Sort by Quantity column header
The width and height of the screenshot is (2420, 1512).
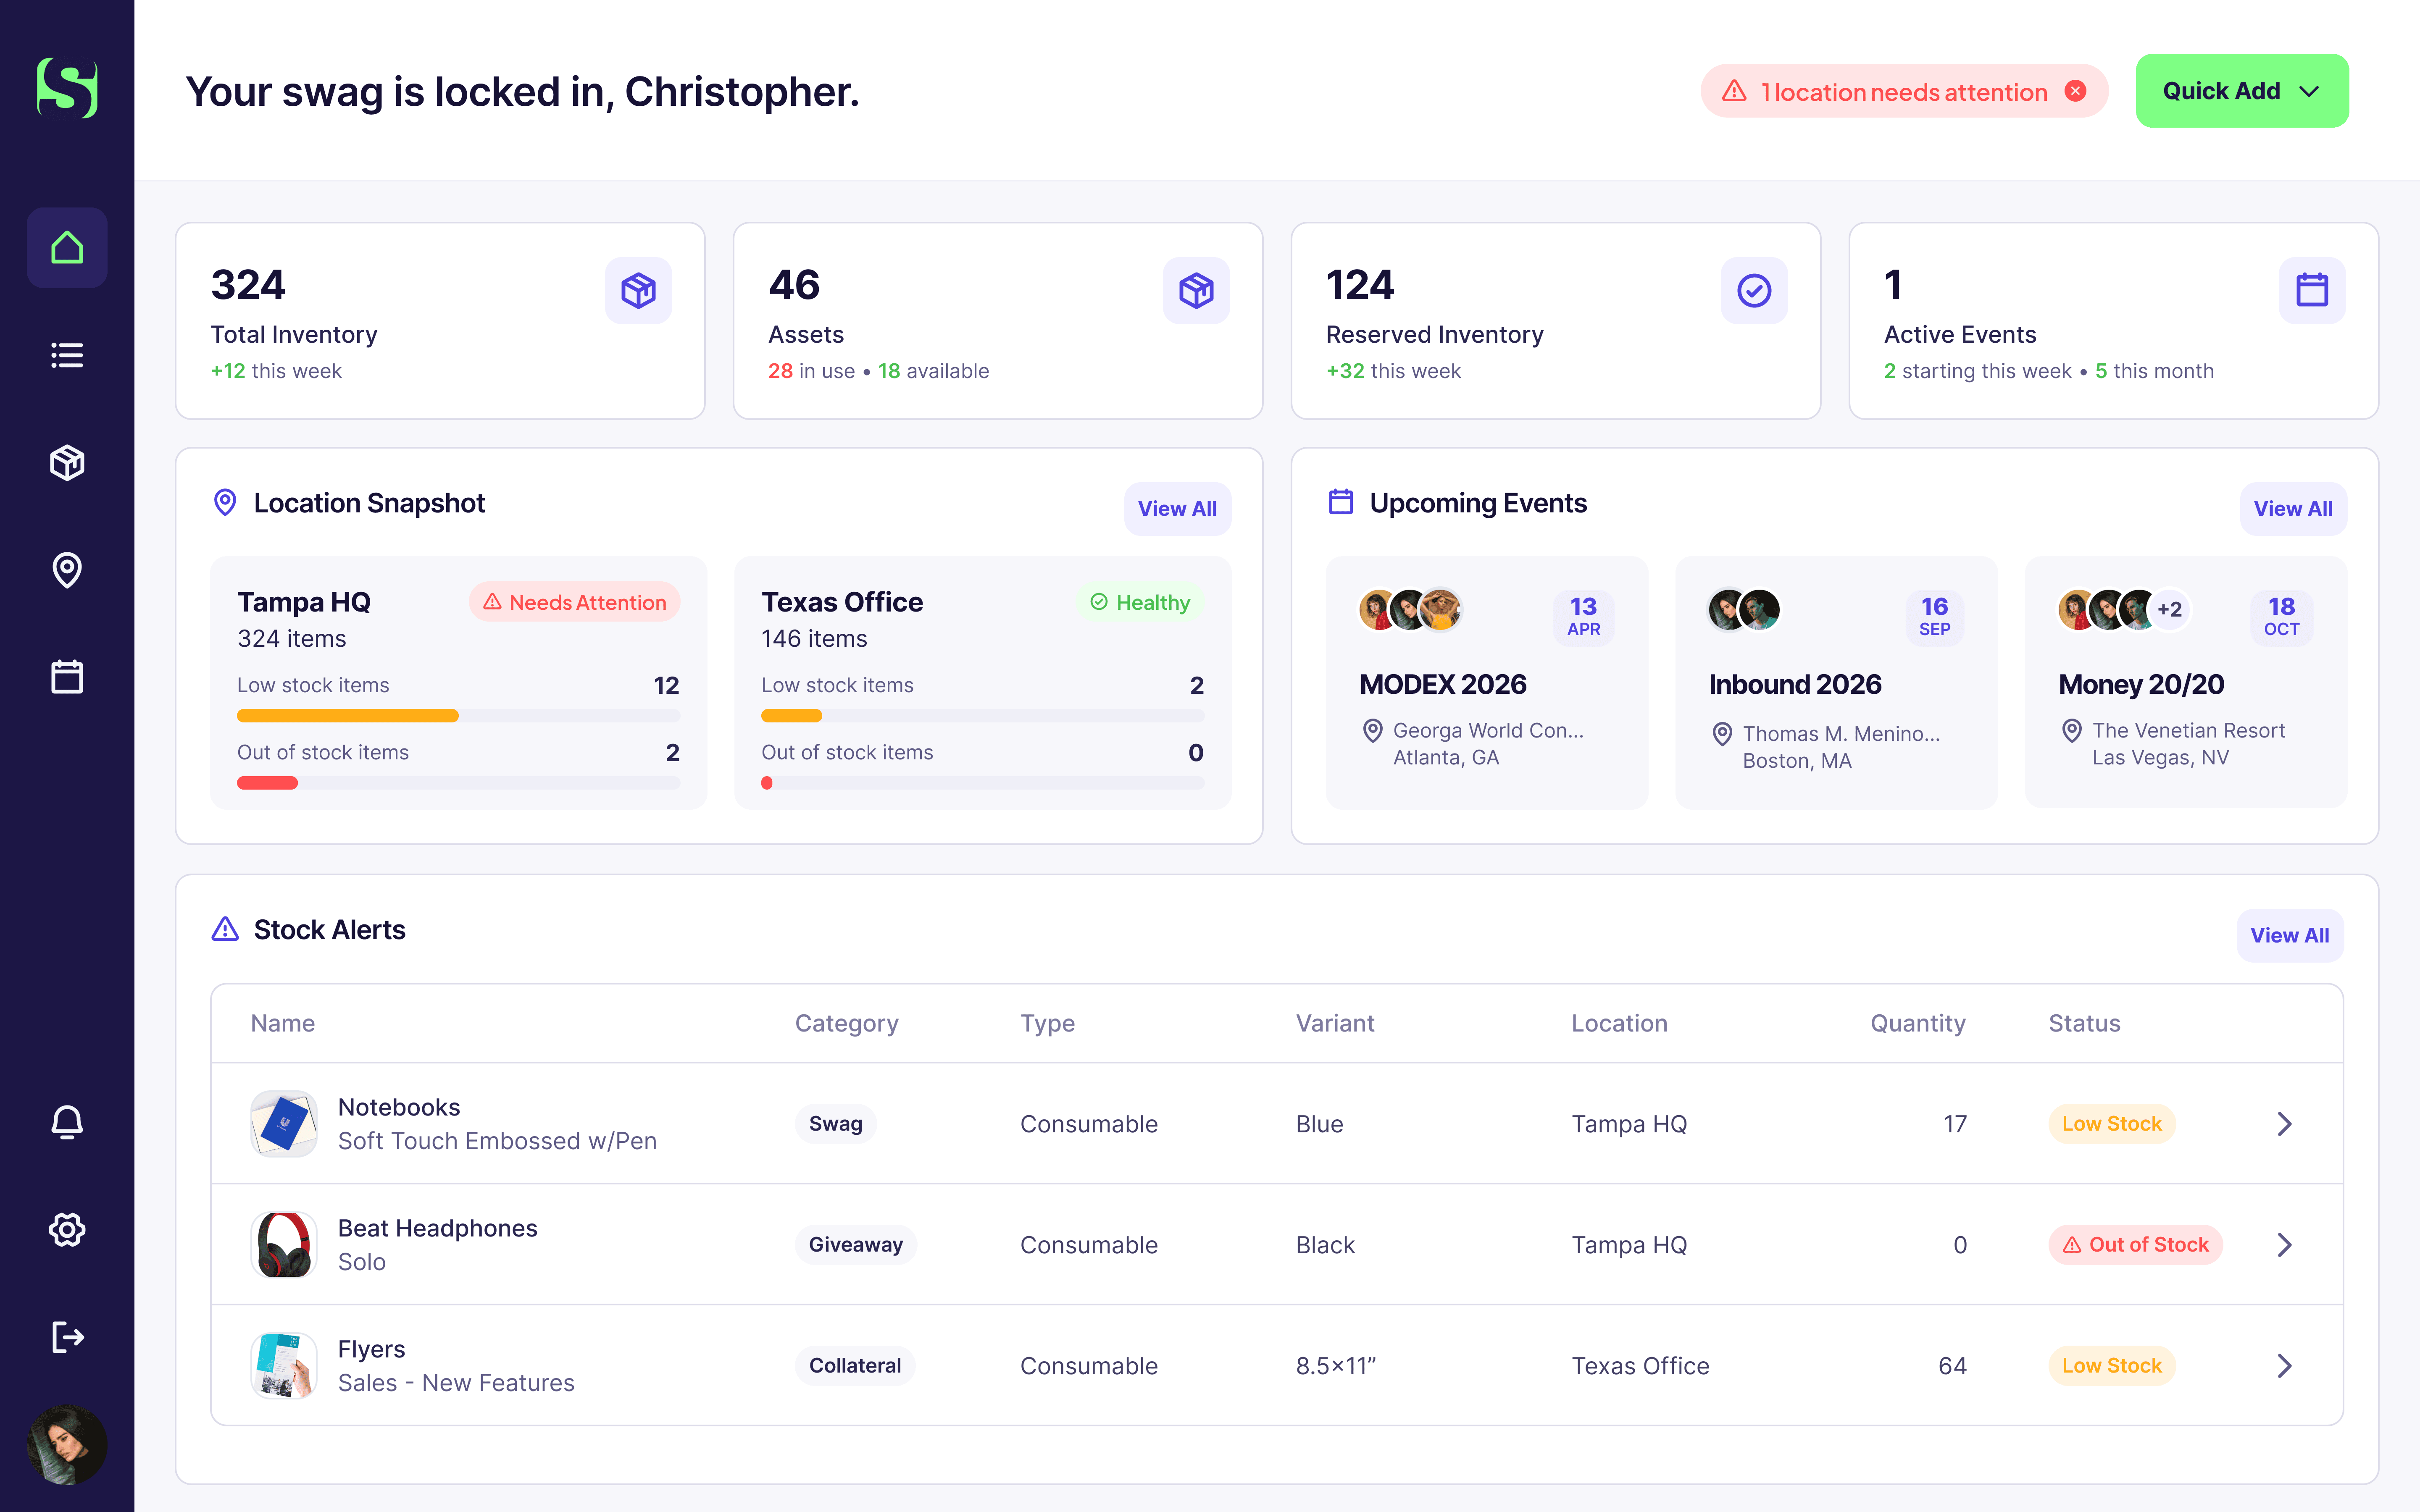tap(1918, 1023)
